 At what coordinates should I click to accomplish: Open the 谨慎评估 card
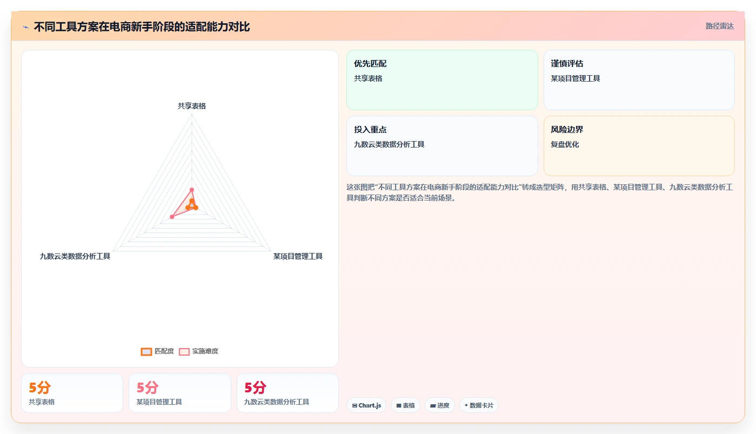639,80
